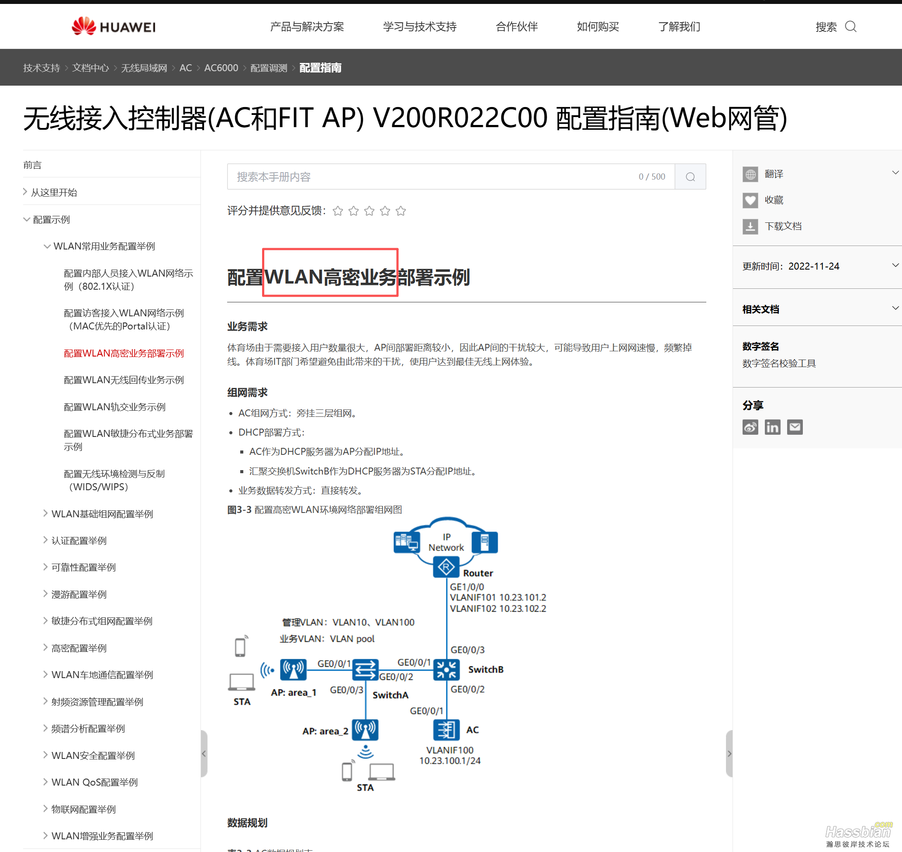Rate the document two stars

tap(354, 211)
